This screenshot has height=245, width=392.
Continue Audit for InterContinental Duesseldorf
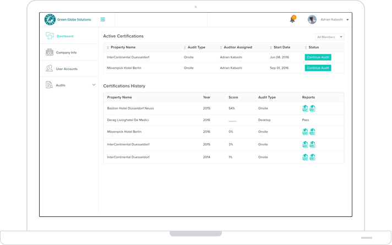point(318,57)
